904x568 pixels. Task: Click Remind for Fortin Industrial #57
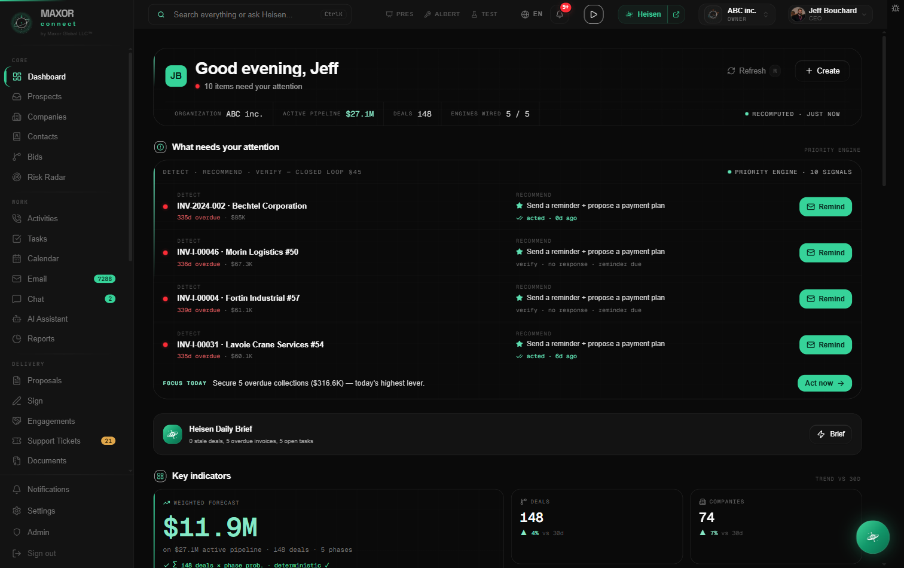pos(826,299)
